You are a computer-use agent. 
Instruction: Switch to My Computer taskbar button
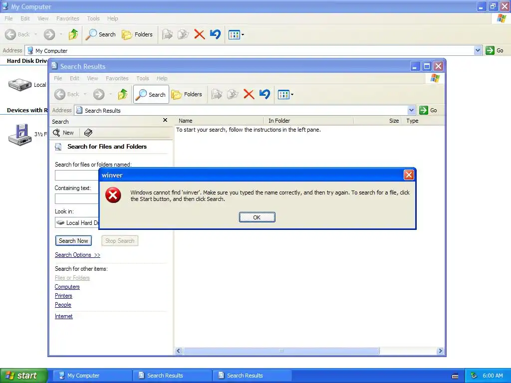point(92,376)
